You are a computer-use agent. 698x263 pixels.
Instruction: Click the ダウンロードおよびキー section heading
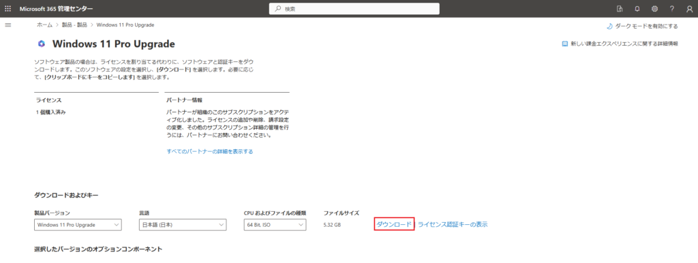click(x=66, y=195)
